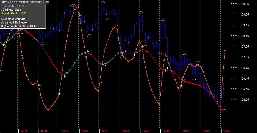Click the 104.95 price level label
The image size is (257, 133).
click(x=245, y=100)
